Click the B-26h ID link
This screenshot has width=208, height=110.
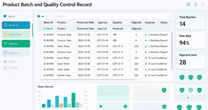click(48, 29)
